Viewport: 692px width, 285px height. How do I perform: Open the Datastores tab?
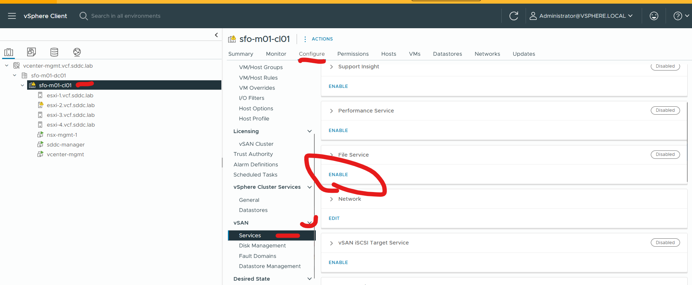(447, 54)
